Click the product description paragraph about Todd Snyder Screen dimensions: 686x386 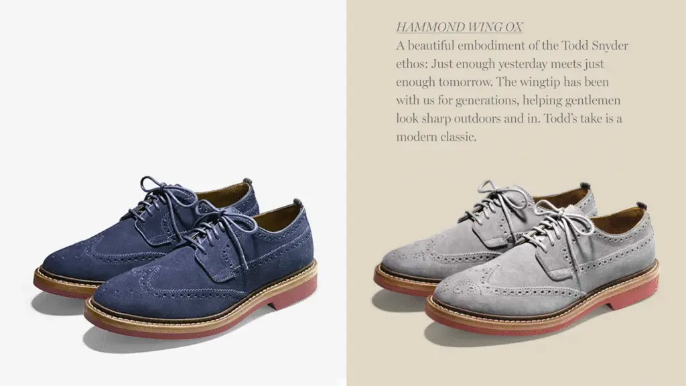tap(512, 91)
